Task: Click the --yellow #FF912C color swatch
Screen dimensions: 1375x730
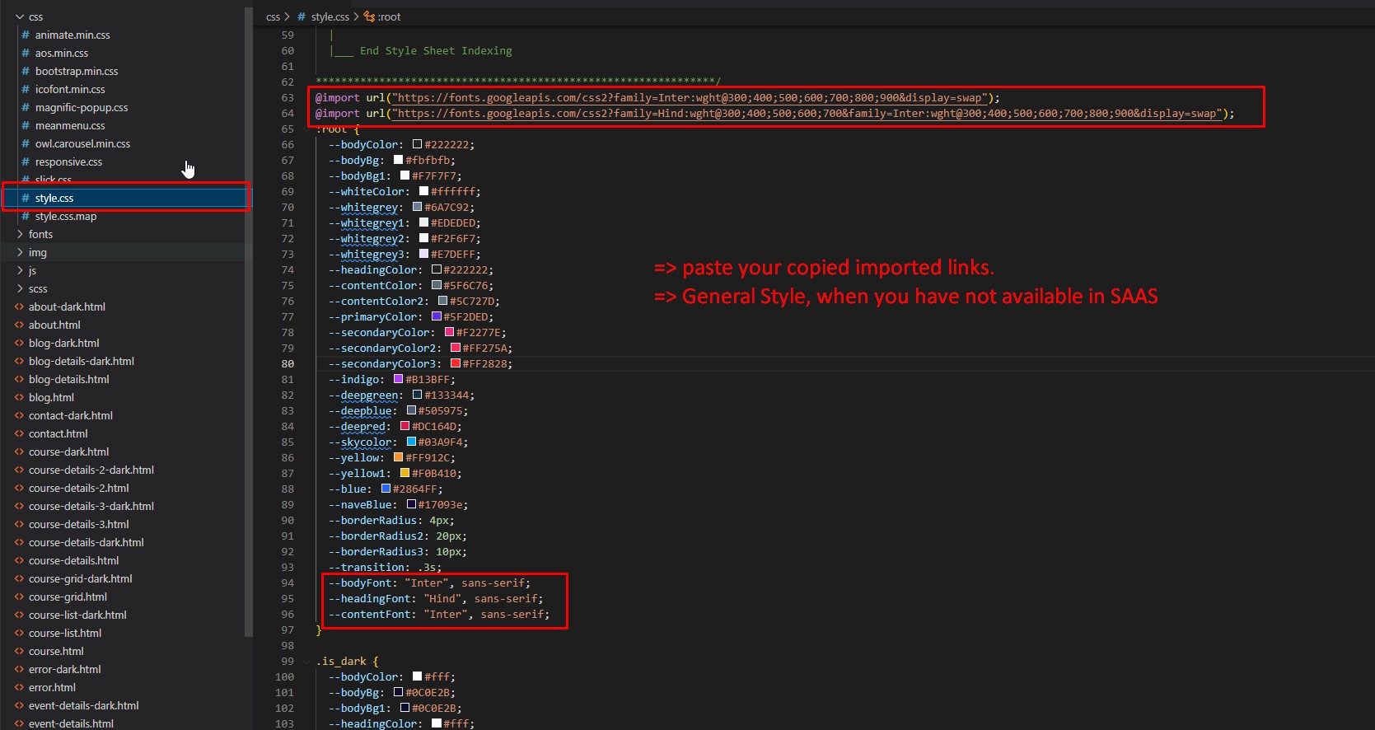Action: 398,457
